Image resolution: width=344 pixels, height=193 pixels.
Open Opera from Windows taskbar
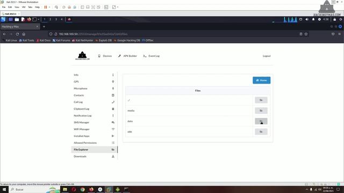(x=74, y=189)
